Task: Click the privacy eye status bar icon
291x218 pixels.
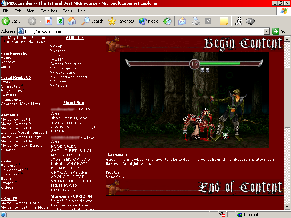Action: click(222, 215)
